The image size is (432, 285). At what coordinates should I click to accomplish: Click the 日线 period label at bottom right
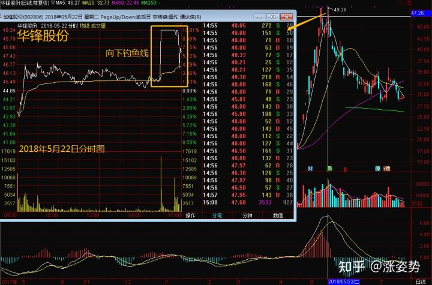tap(421, 281)
